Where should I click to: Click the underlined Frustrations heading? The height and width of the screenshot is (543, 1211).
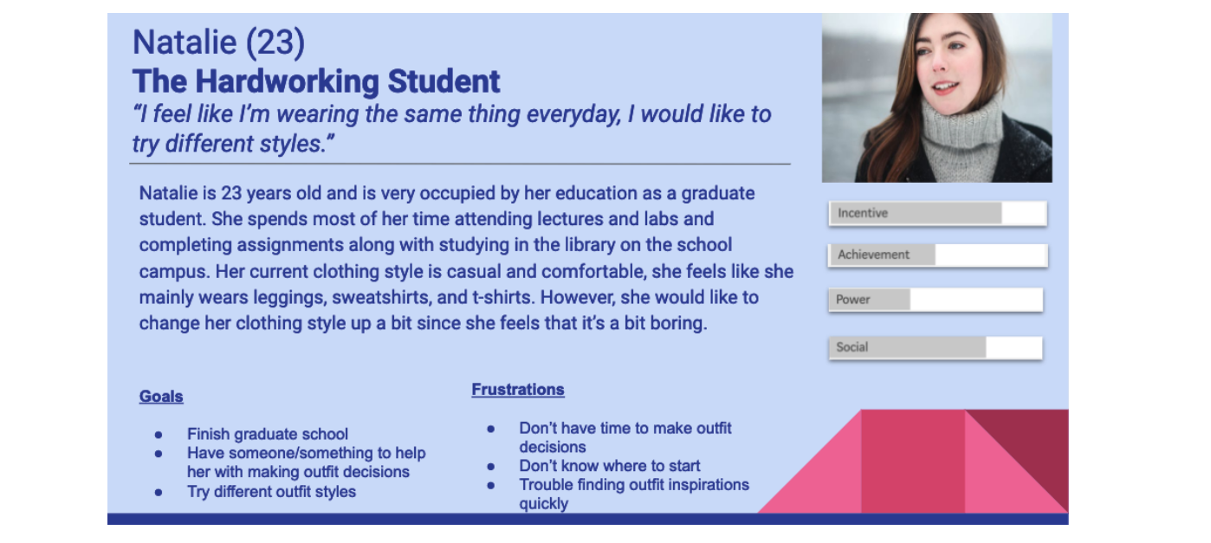pyautogui.click(x=518, y=390)
